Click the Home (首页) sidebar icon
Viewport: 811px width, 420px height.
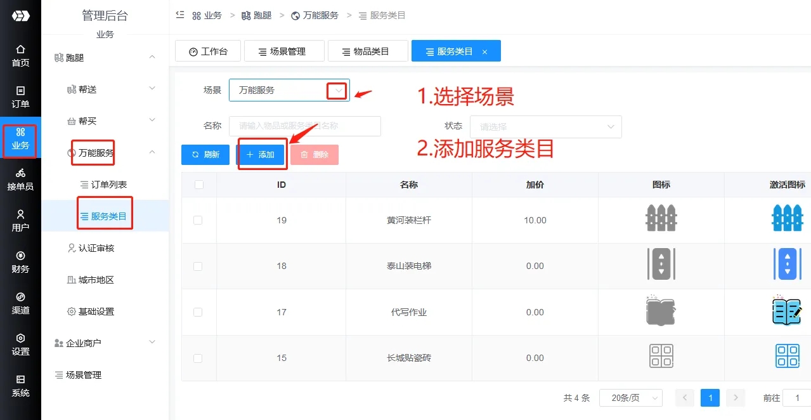(20, 55)
